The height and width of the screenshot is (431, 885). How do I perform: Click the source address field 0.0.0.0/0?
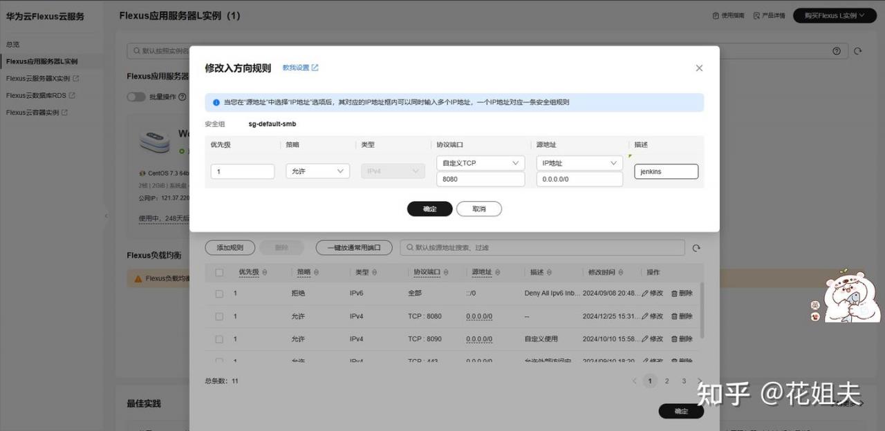[x=579, y=179]
